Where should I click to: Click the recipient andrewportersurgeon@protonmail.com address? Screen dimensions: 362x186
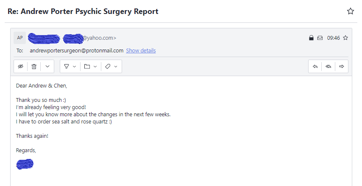pos(77,51)
